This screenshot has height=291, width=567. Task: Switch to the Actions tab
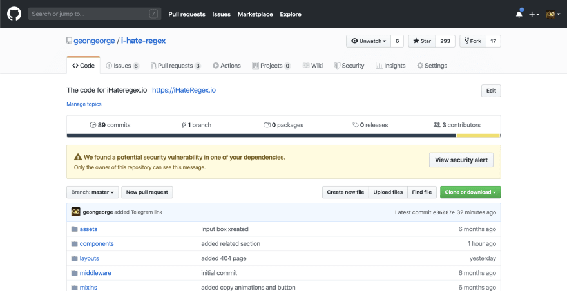point(227,66)
